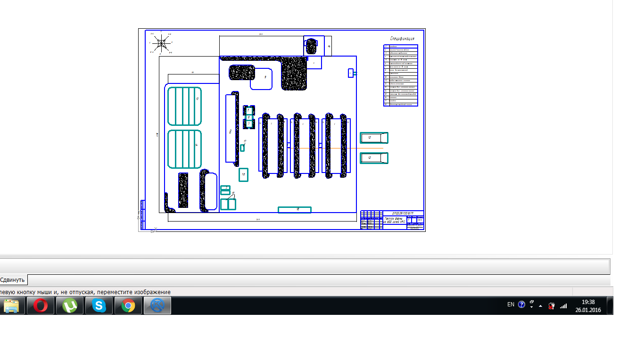The image size is (644, 362).
Task: Open the uTorrent taskbar icon
Action: pyautogui.click(x=70, y=305)
